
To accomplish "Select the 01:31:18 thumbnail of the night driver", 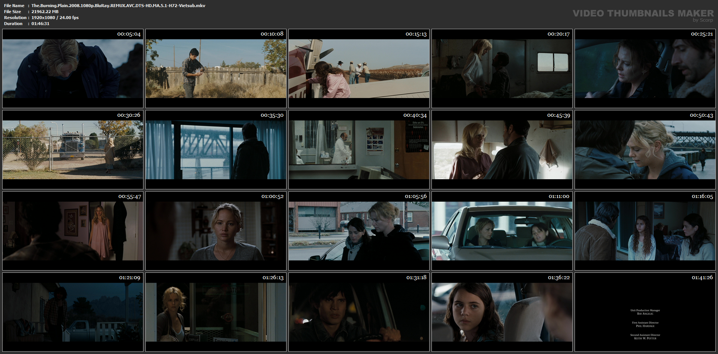I will [359, 312].
